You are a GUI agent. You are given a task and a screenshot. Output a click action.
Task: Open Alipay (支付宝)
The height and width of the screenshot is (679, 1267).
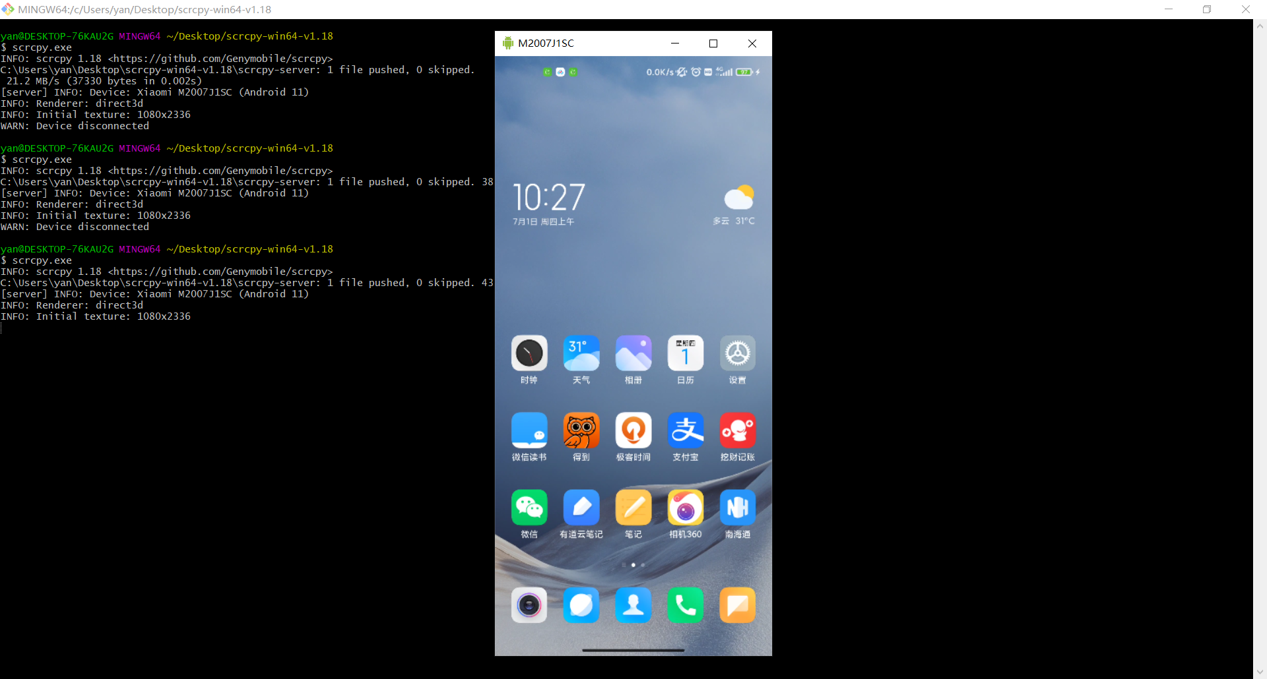(x=685, y=431)
